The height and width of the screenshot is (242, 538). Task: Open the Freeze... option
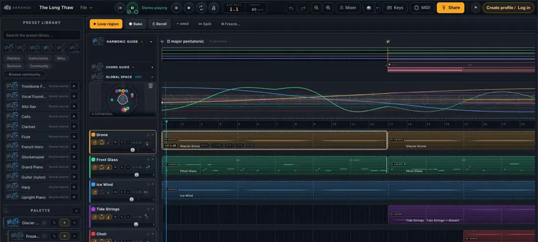[x=231, y=24]
